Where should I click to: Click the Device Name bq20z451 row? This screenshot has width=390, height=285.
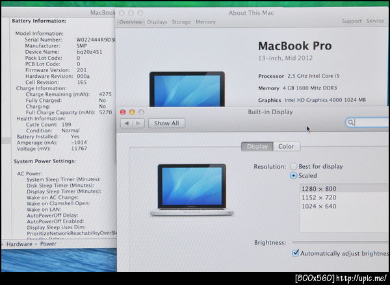(x=64, y=52)
